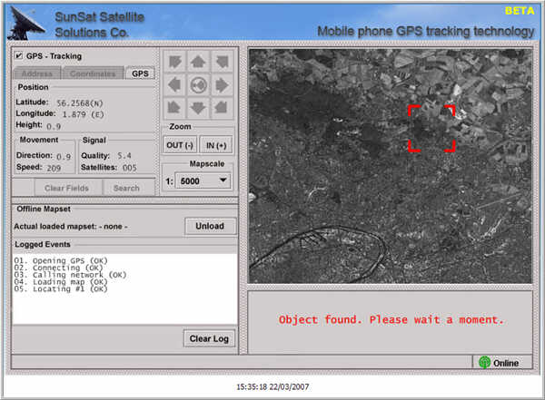Clear the logged events with Clear Log
This screenshot has width=545, height=400.
coord(209,338)
